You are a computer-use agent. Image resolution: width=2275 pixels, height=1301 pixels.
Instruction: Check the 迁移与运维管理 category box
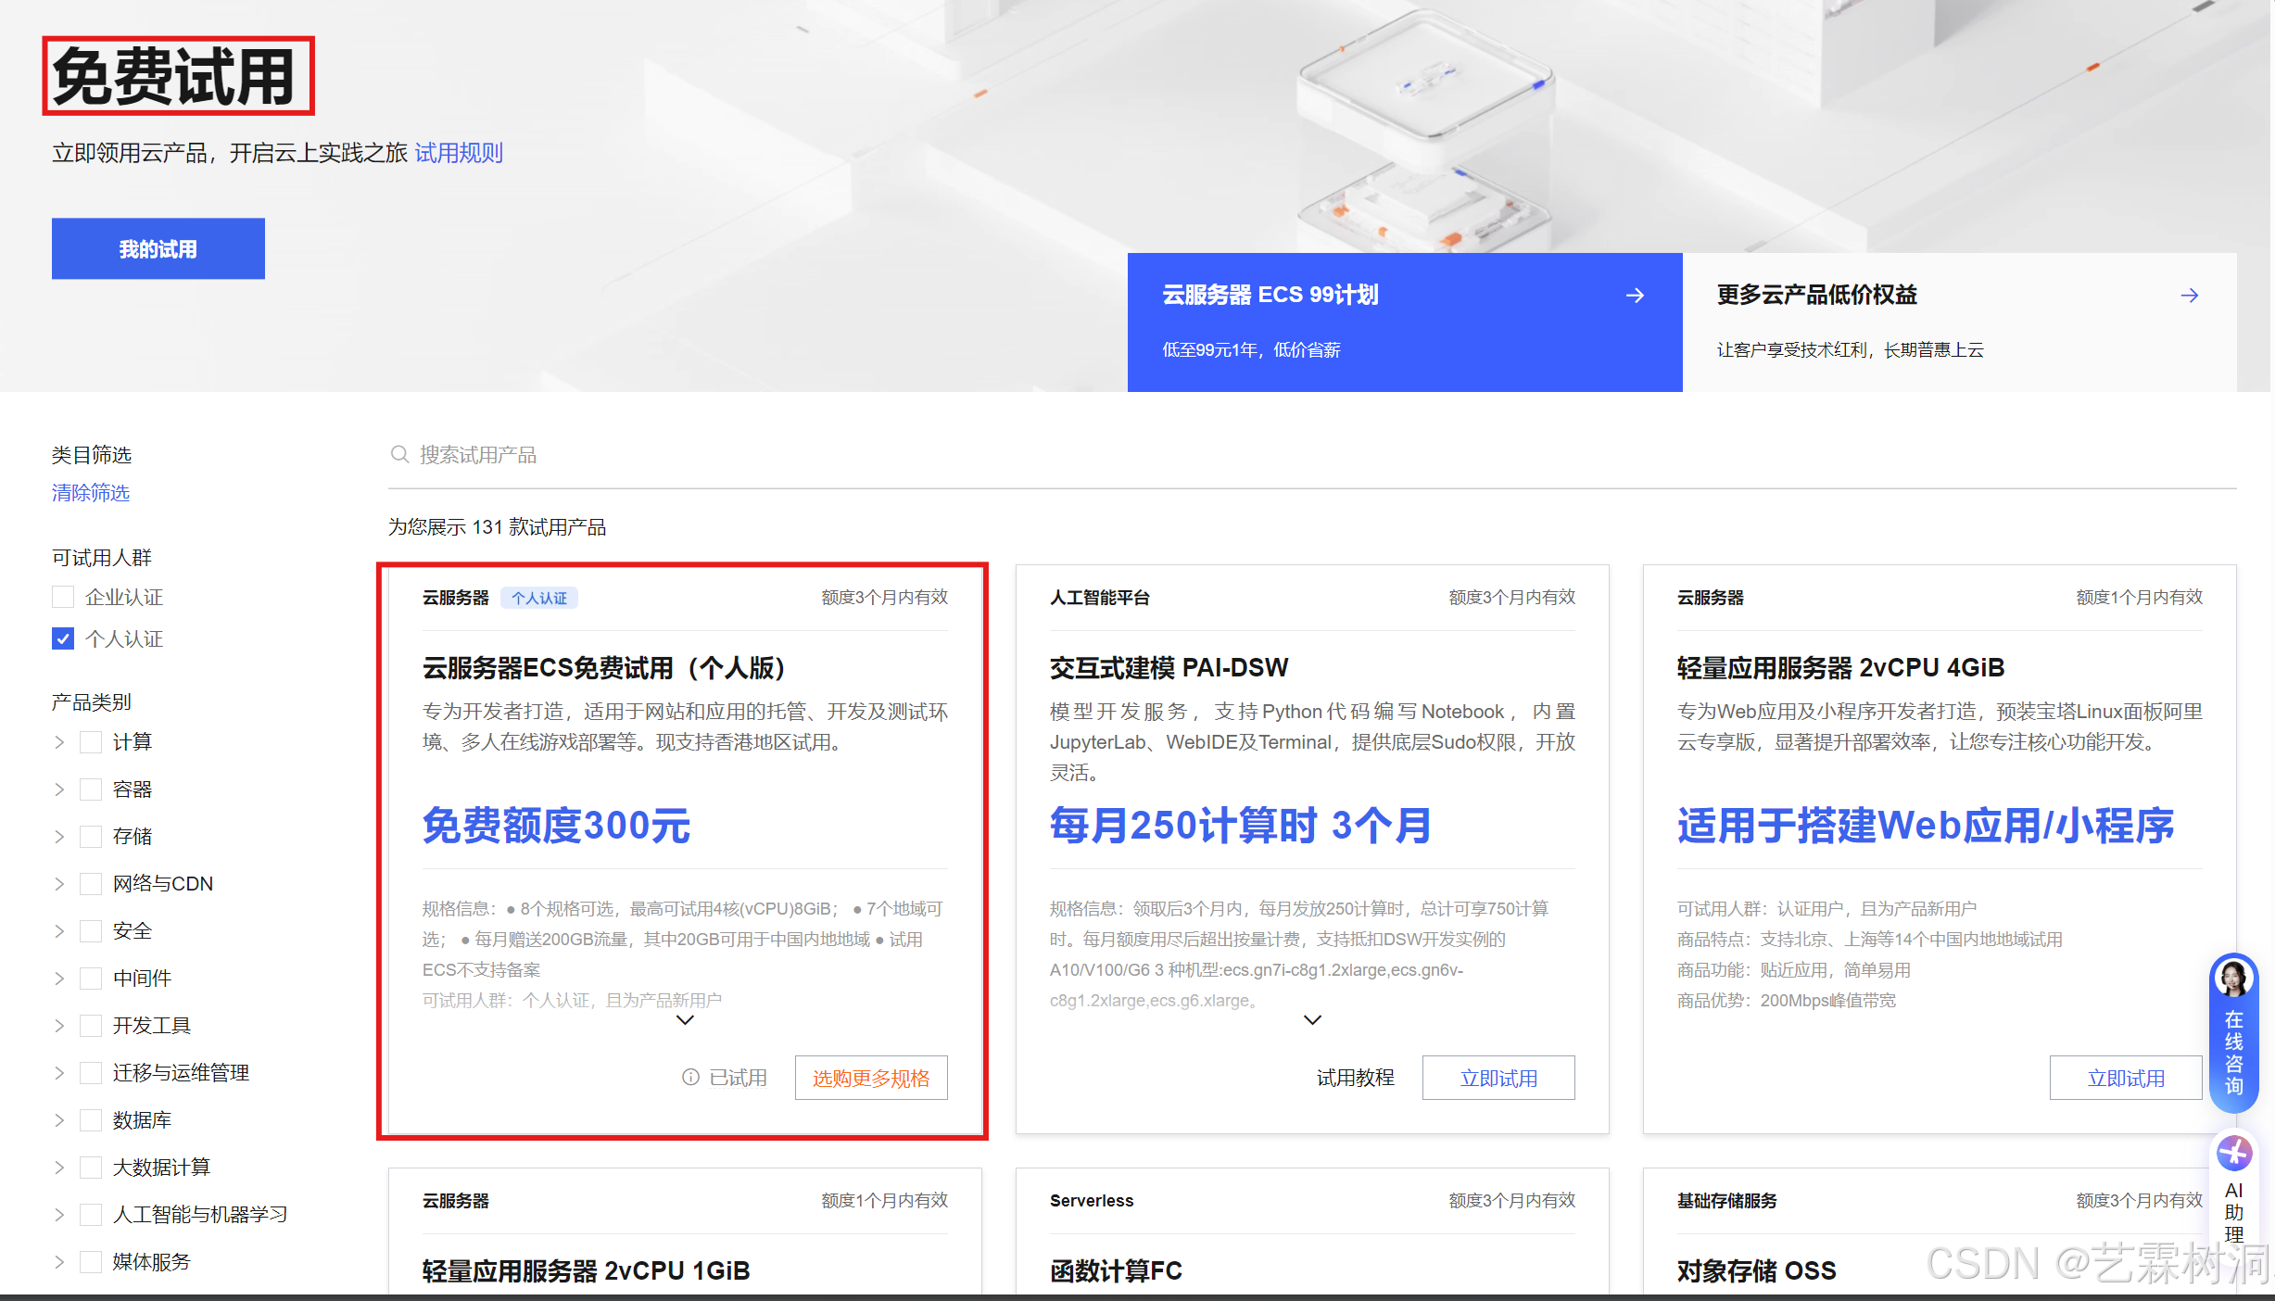pyautogui.click(x=91, y=1072)
